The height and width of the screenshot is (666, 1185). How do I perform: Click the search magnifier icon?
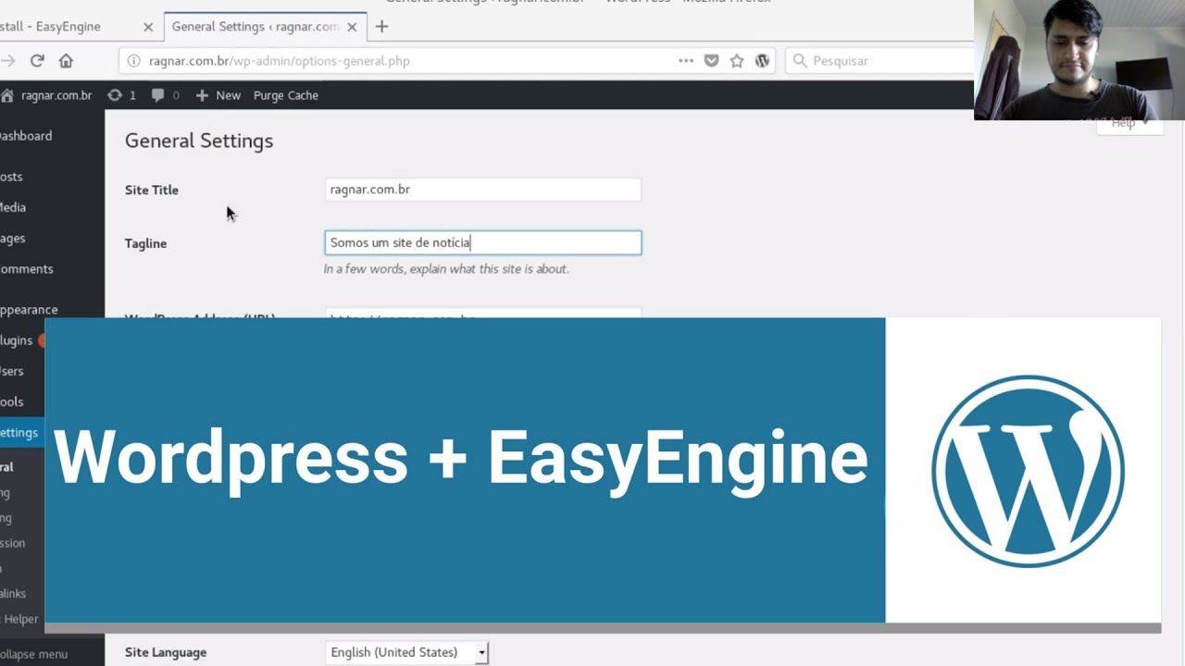[800, 61]
